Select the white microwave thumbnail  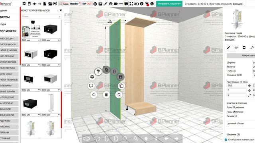(x=51, y=79)
